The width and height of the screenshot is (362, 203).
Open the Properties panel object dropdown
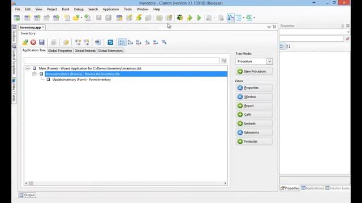348,32
